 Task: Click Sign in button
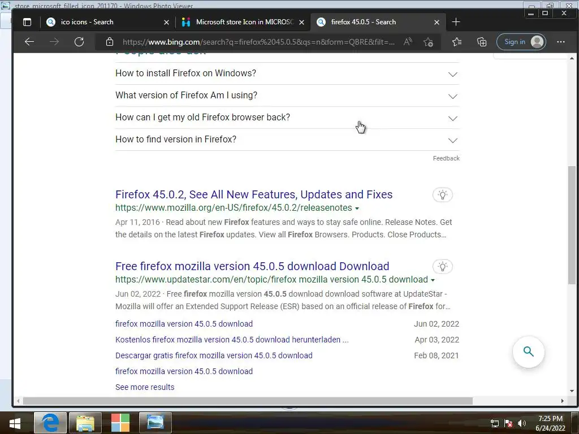tap(521, 42)
